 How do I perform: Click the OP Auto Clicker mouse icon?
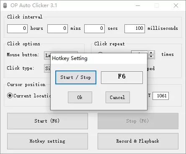[5, 5]
